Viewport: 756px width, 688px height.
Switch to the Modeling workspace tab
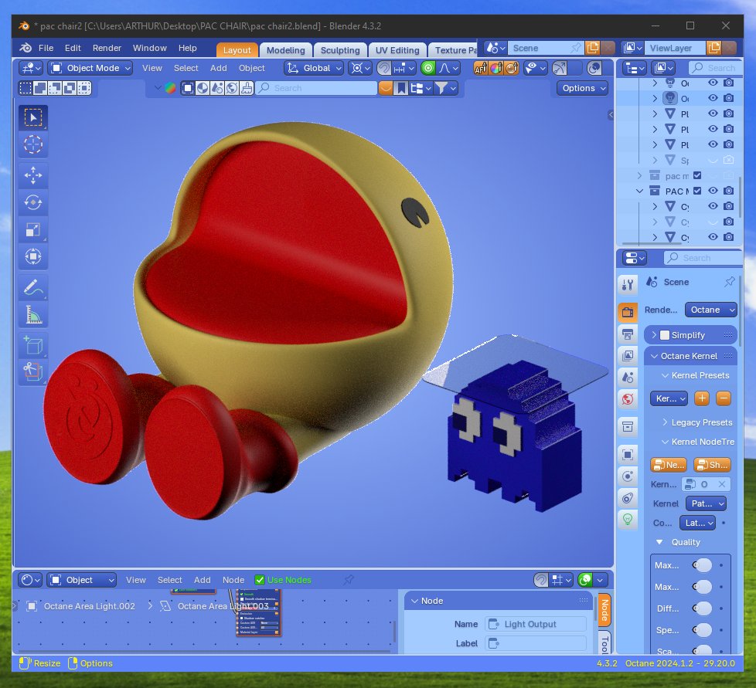[x=286, y=50]
